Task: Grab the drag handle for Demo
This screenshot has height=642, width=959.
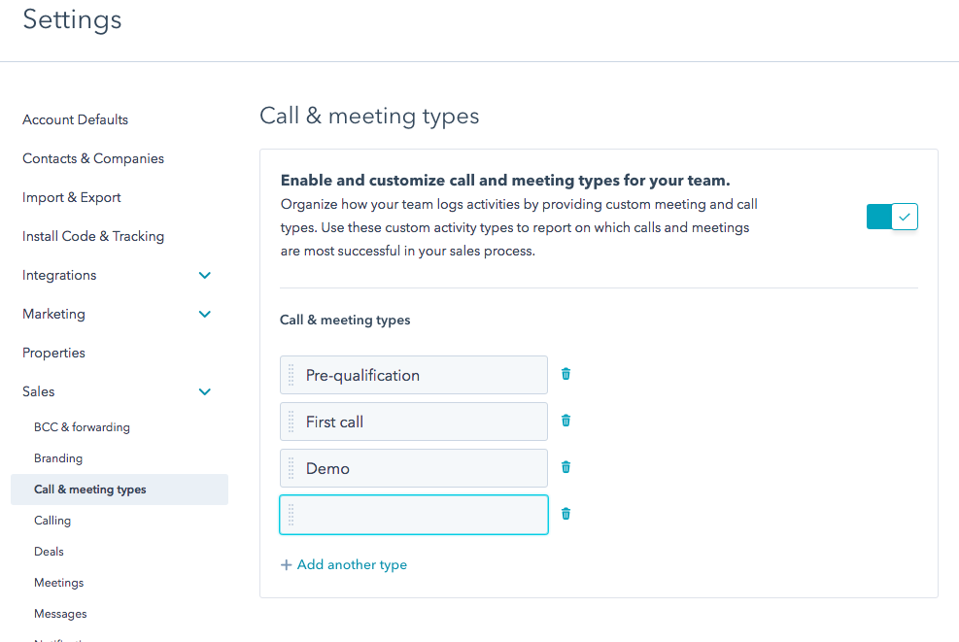Action: pos(290,467)
